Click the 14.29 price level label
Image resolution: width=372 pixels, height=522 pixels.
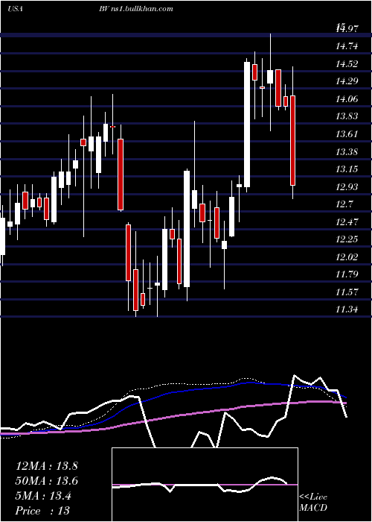(x=347, y=81)
